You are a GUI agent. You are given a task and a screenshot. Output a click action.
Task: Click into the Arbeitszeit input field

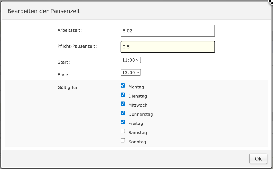168,31
